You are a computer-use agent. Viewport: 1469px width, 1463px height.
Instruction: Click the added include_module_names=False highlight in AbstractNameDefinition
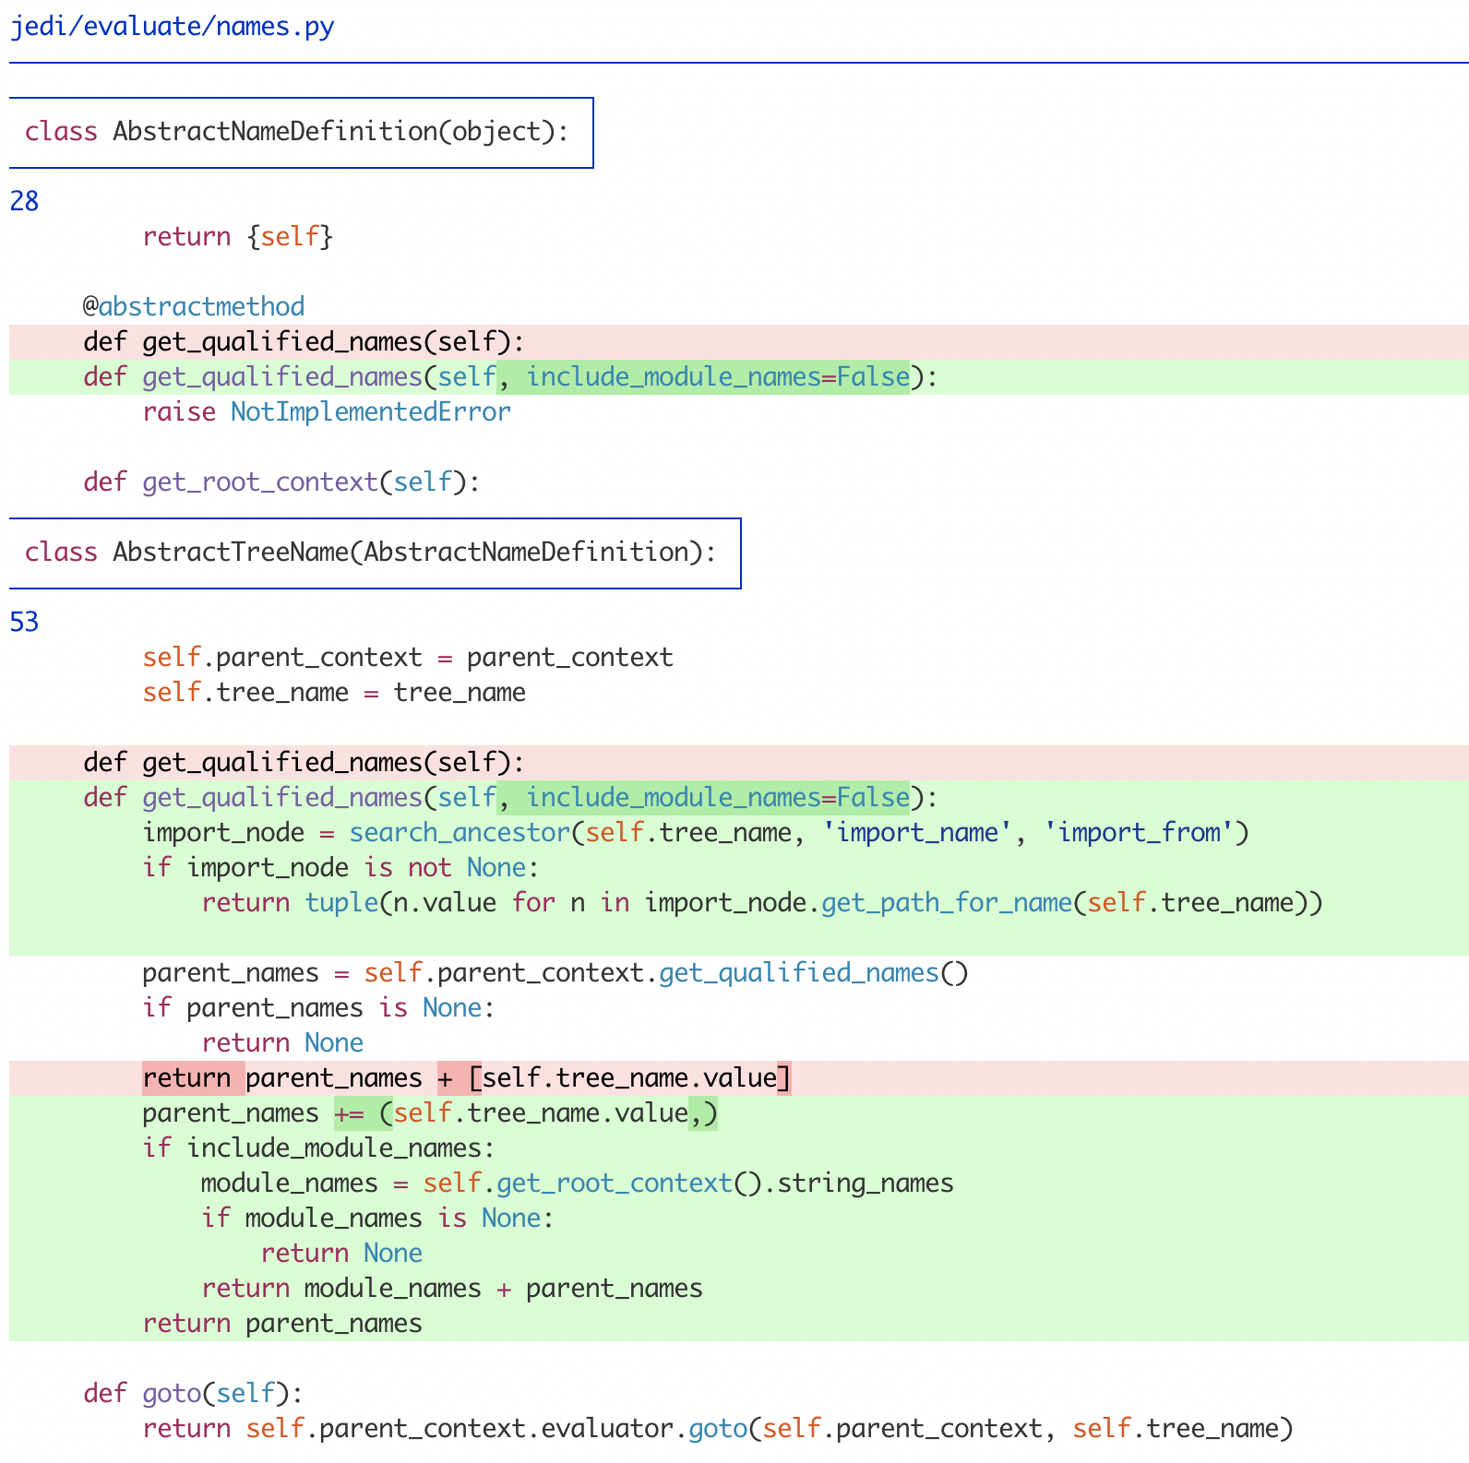pyautogui.click(x=703, y=377)
